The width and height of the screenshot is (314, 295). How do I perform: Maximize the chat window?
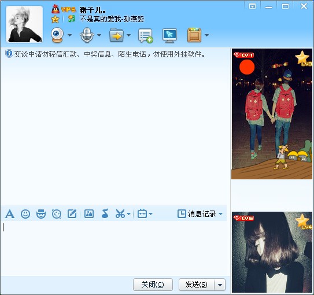click(x=285, y=6)
